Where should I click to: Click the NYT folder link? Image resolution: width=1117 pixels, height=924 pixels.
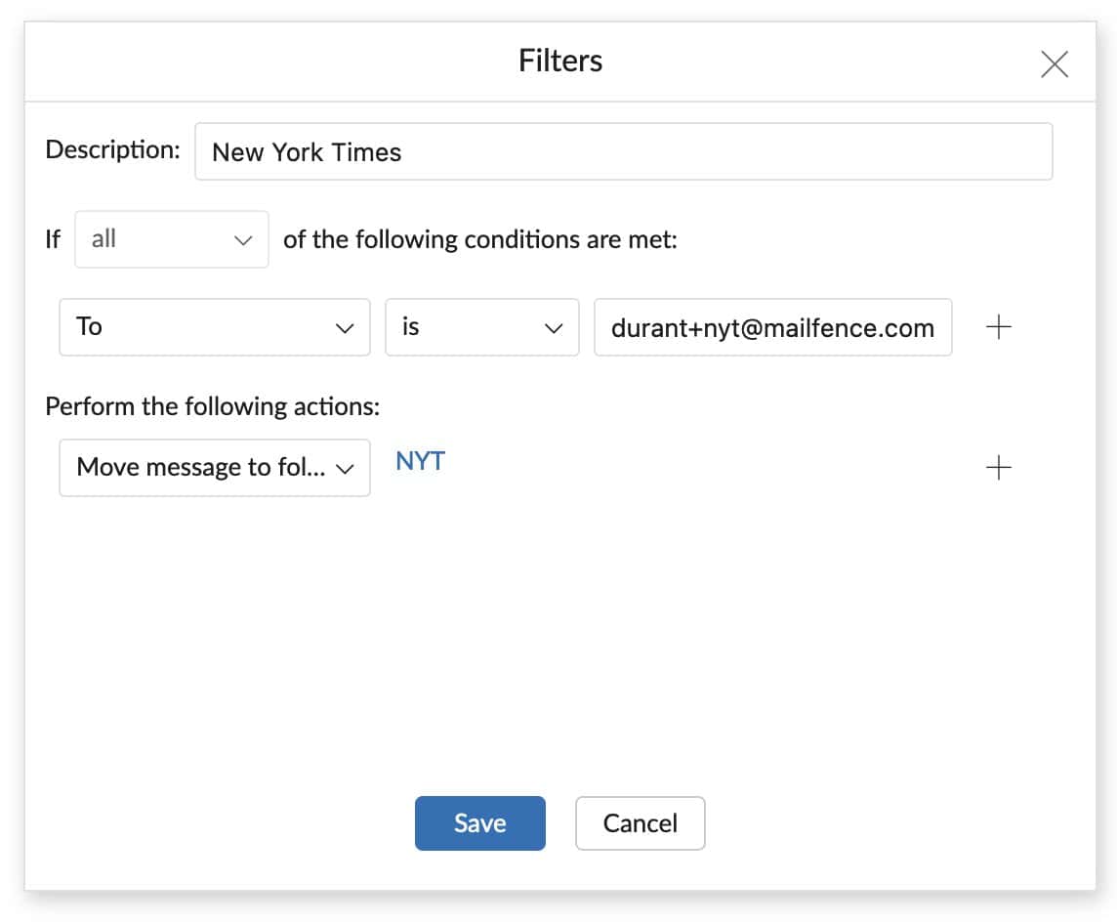click(419, 461)
